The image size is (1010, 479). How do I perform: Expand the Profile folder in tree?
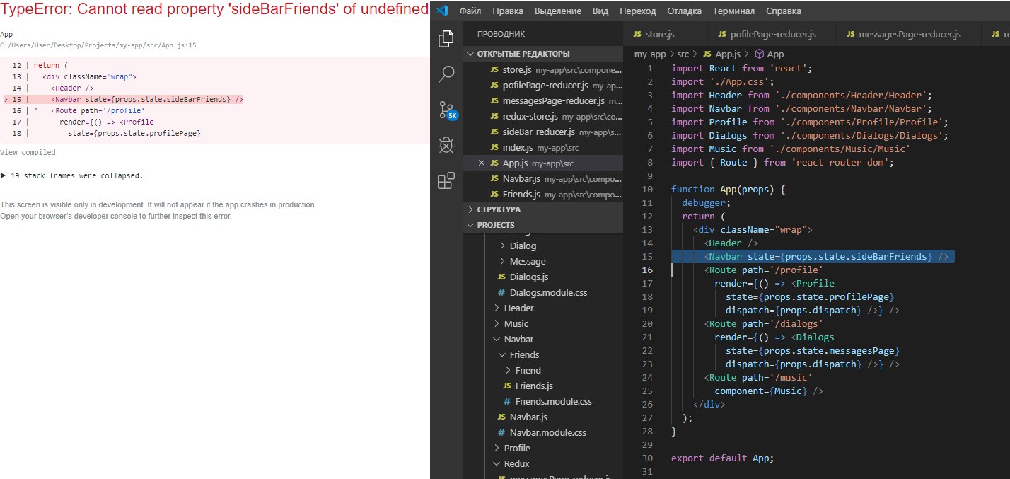point(516,448)
